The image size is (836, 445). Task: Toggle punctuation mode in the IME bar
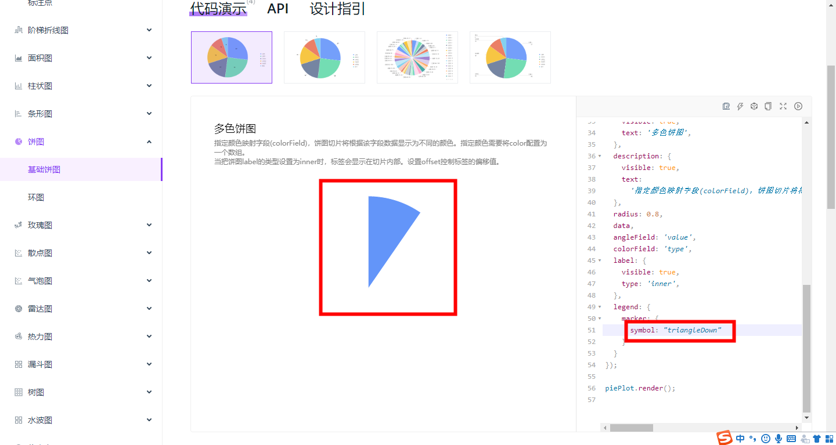pos(753,439)
